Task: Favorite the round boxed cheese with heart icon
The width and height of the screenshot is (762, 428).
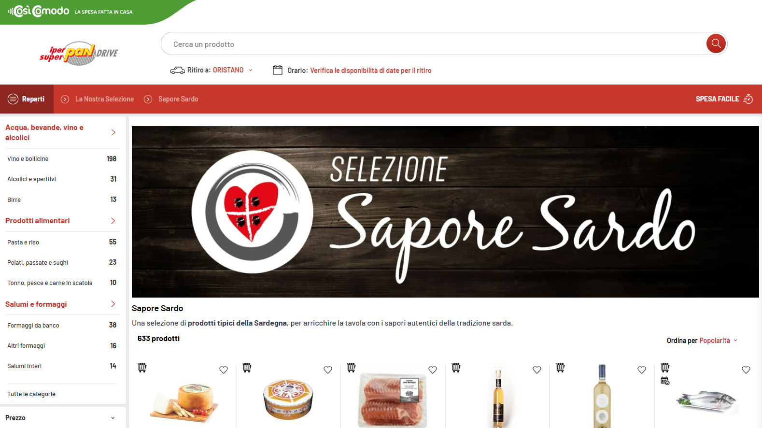Action: (328, 370)
